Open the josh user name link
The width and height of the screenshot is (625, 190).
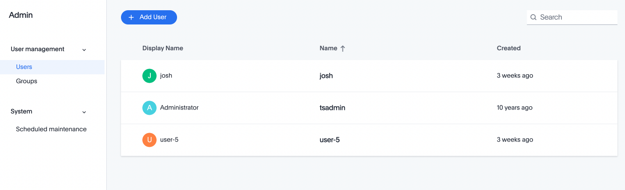(326, 76)
